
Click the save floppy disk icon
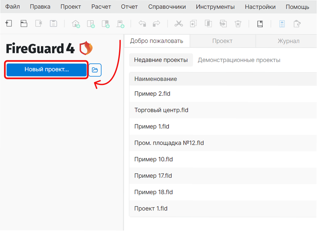(53, 24)
